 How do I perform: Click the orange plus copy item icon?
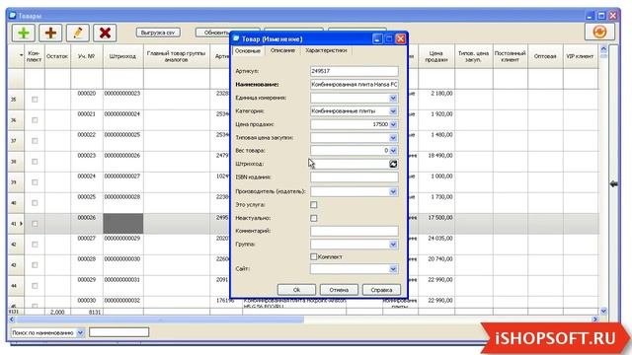[x=50, y=33]
